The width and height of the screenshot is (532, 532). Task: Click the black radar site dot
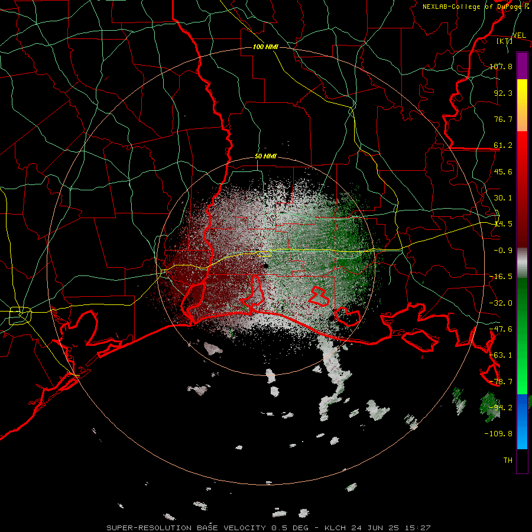point(265,266)
